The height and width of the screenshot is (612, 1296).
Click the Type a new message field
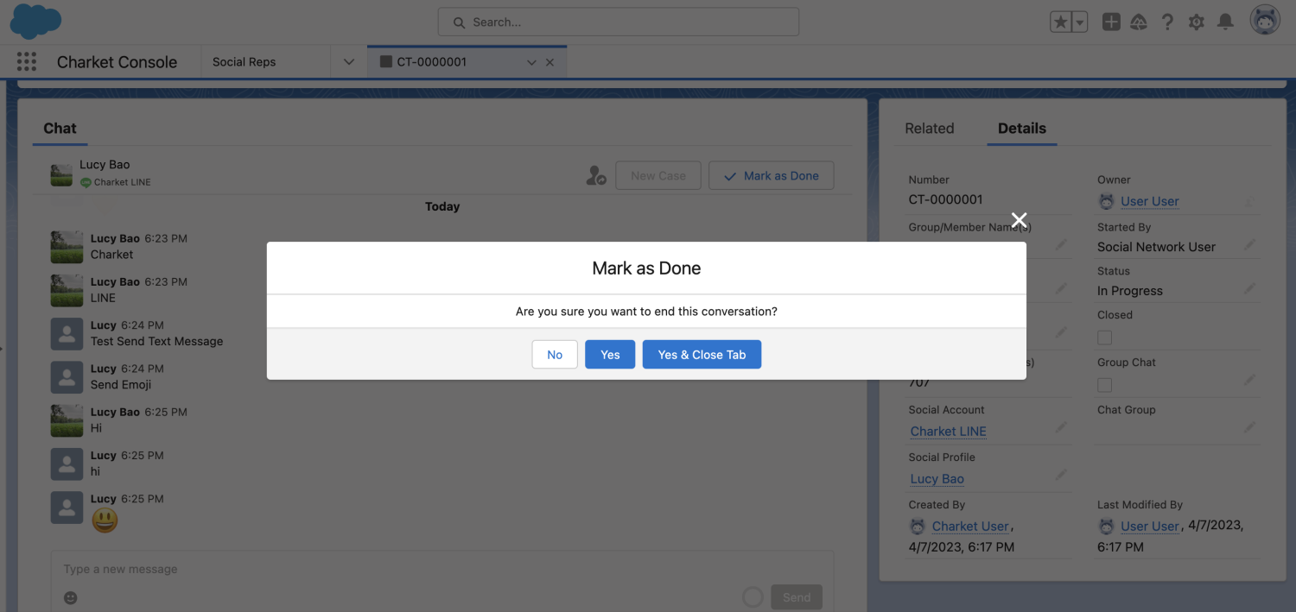click(442, 569)
